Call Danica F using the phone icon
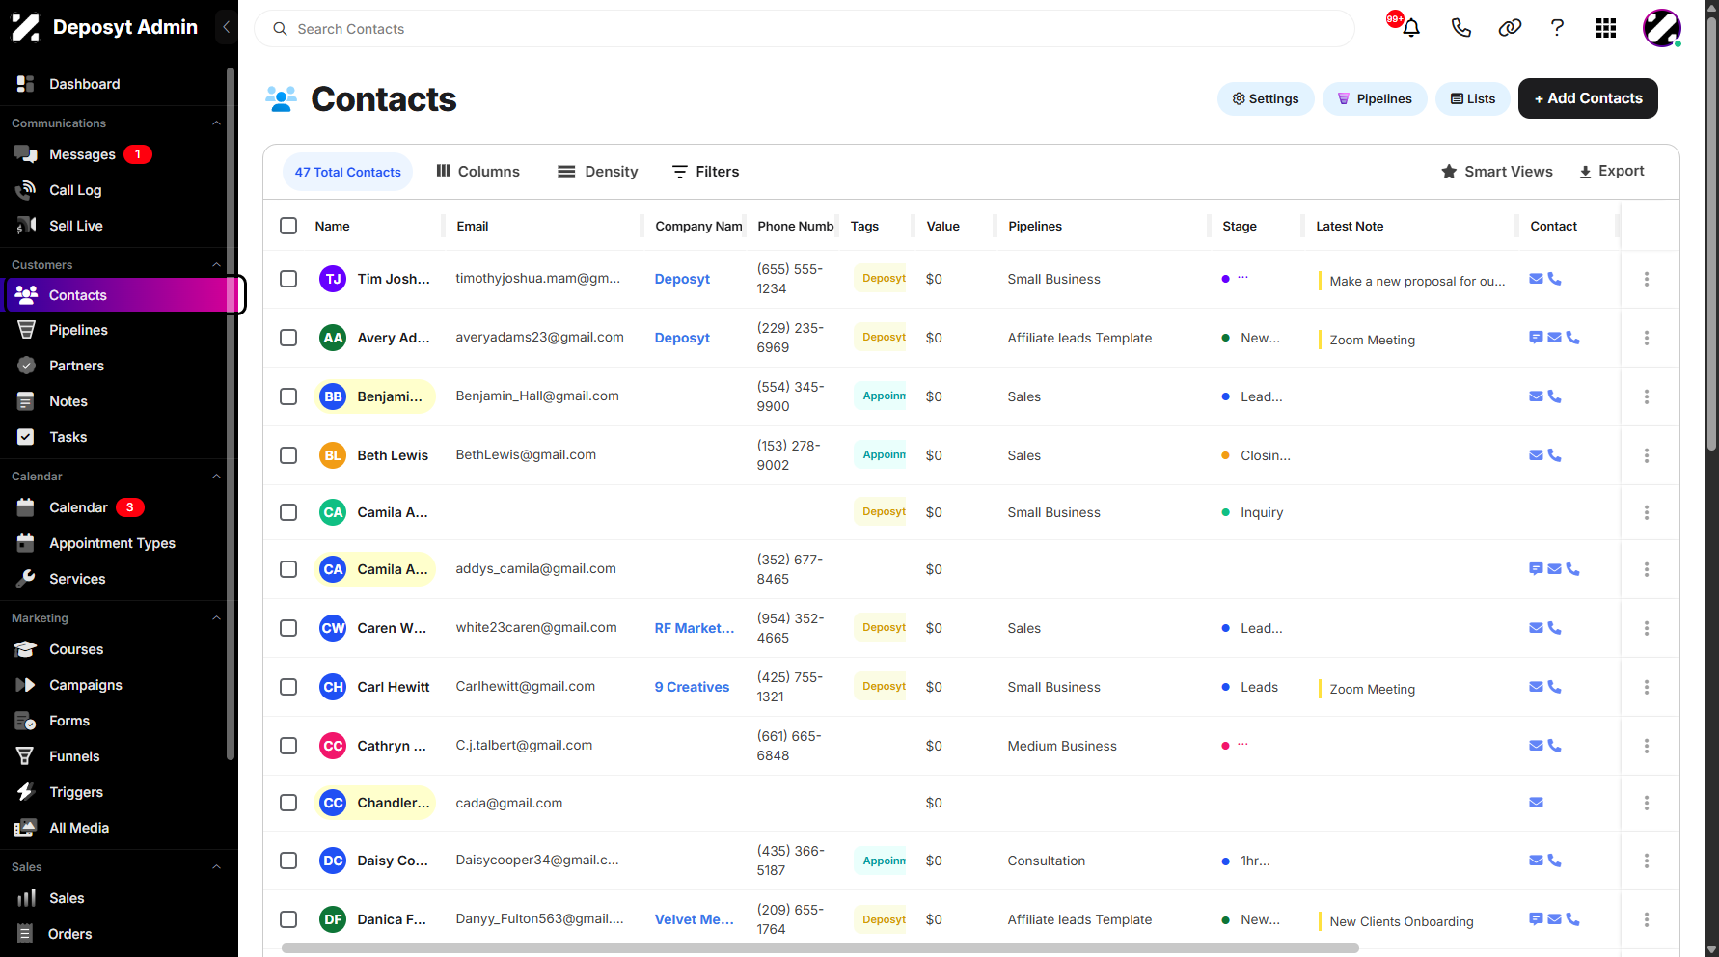 tap(1572, 919)
